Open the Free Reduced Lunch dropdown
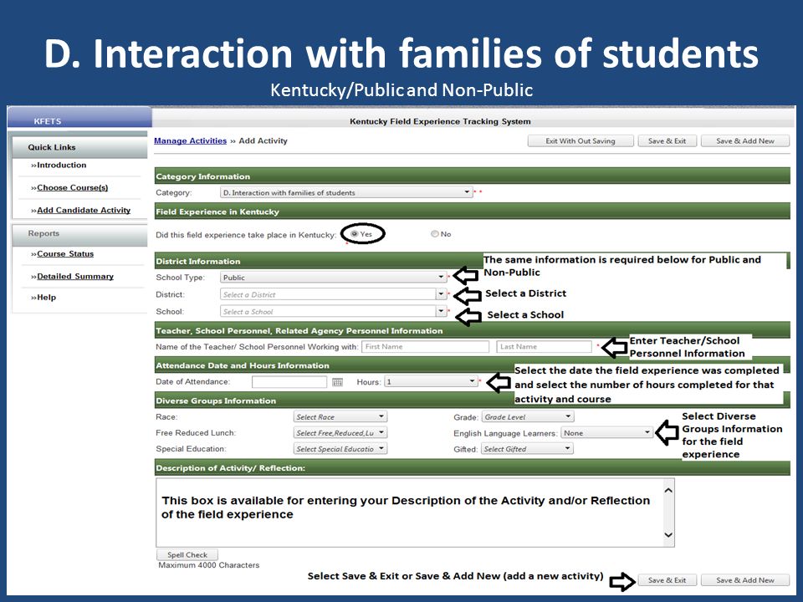Image resolution: width=803 pixels, height=602 pixels. pyautogui.click(x=340, y=432)
